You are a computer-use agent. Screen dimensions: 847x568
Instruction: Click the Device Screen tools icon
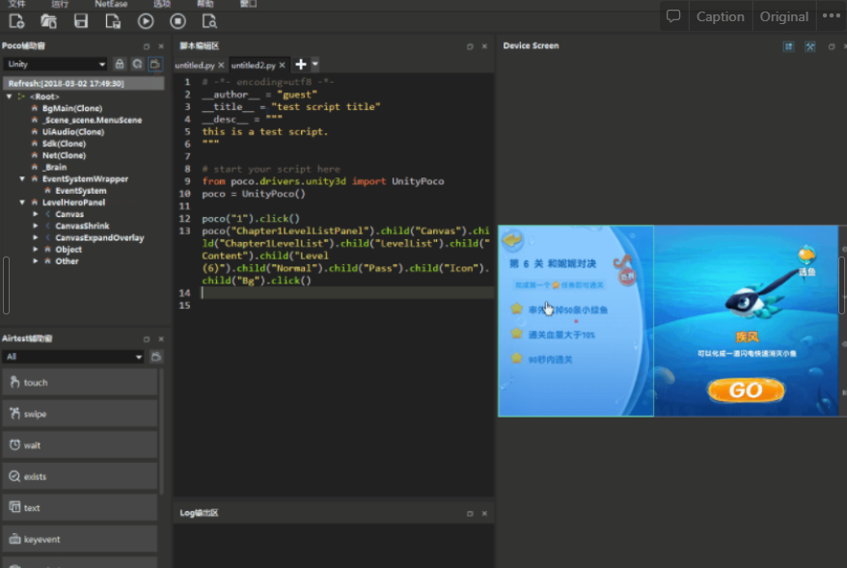tap(810, 46)
